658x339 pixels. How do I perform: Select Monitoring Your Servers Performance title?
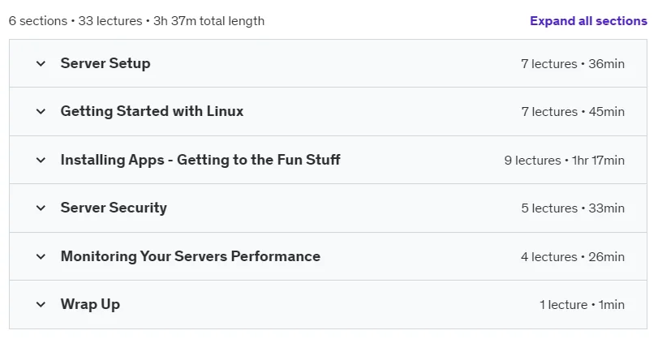[191, 256]
